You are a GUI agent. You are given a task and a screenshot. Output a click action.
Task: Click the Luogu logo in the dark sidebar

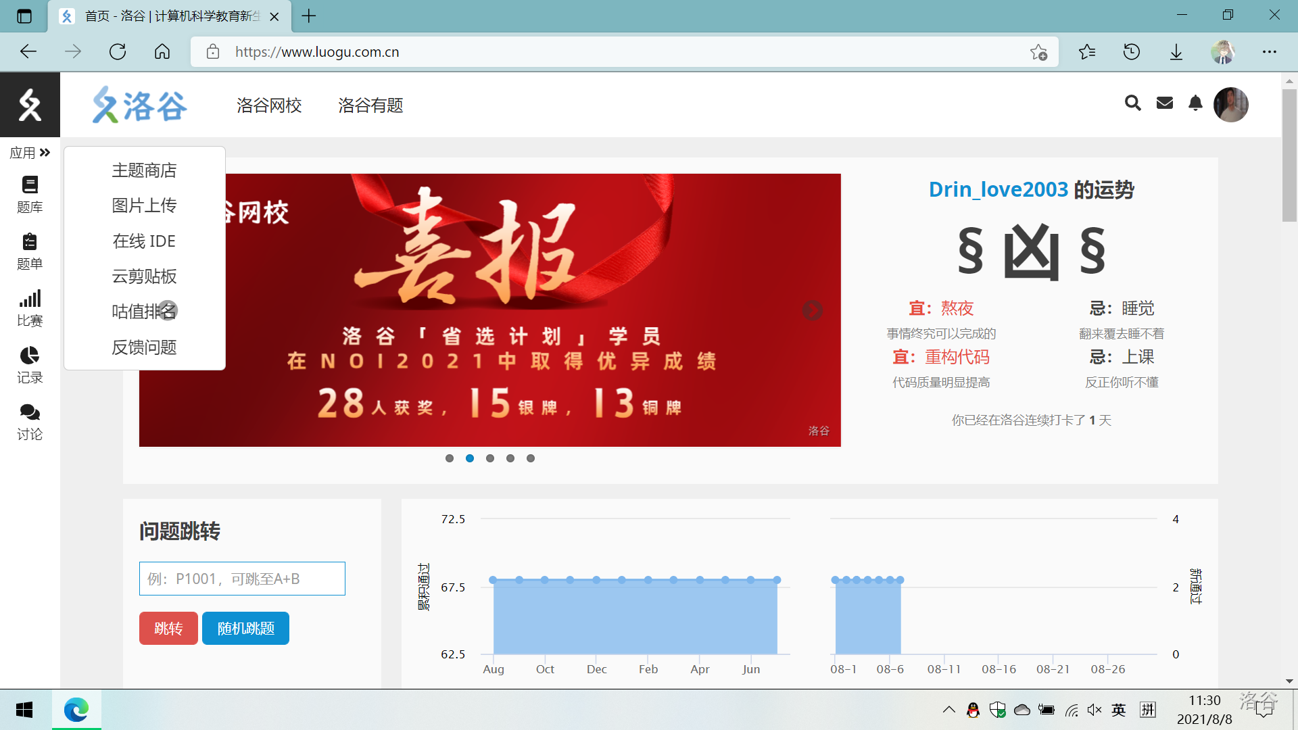point(30,105)
